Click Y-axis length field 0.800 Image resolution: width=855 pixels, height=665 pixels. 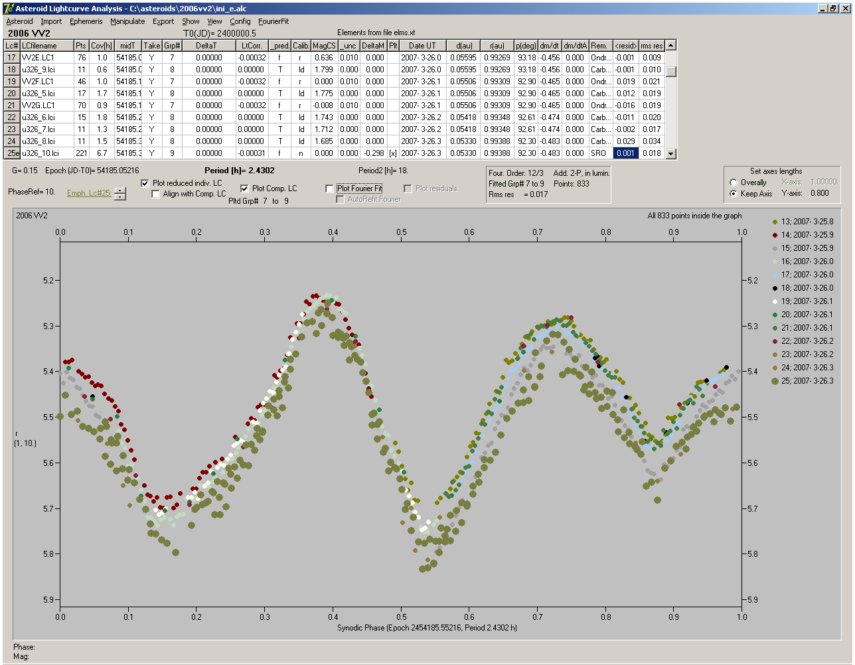(x=820, y=193)
